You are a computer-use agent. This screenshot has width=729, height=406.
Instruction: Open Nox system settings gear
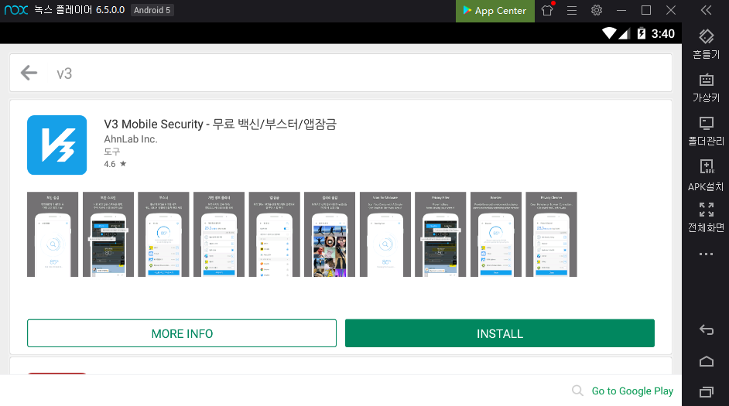click(x=597, y=10)
